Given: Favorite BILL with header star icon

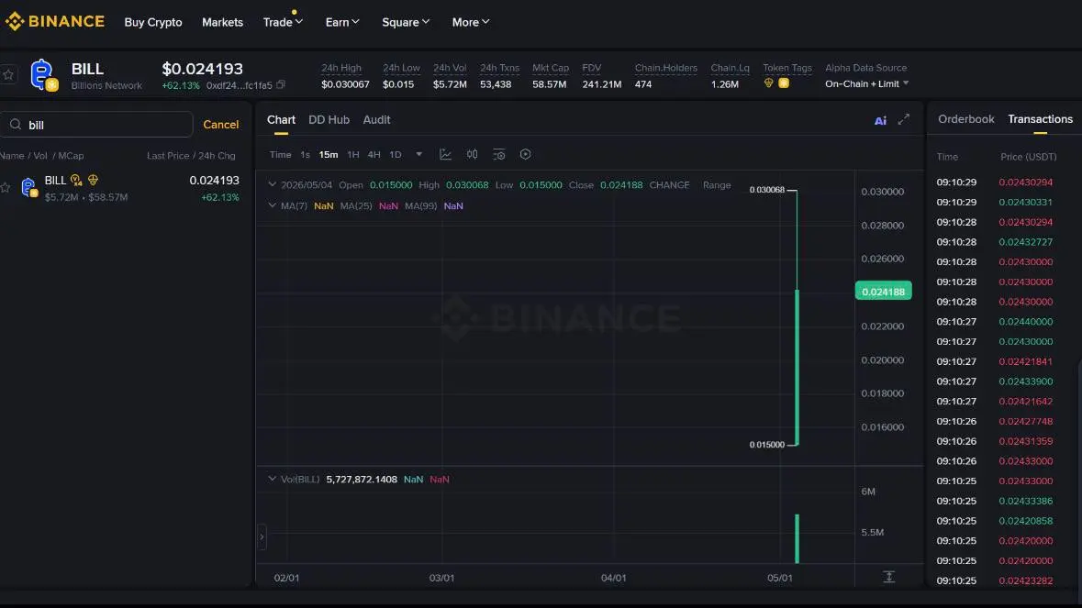Looking at the screenshot, I should point(8,74).
